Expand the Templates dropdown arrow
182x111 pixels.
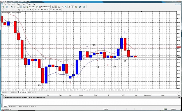[86, 7]
